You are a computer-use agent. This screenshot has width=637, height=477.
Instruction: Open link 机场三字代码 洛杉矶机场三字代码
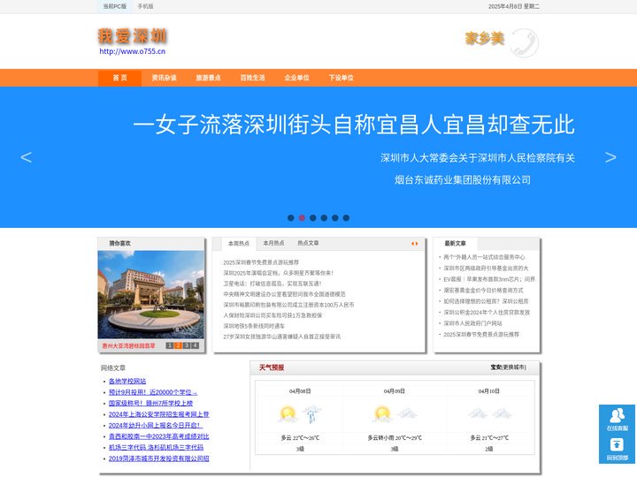pyautogui.click(x=156, y=447)
